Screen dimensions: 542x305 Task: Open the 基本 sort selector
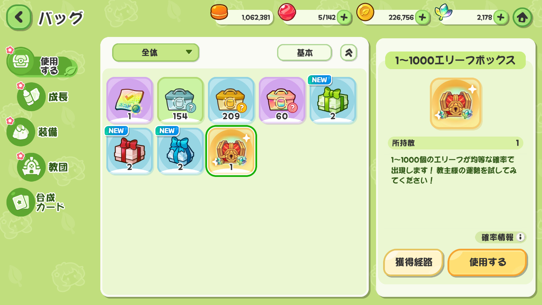pyautogui.click(x=305, y=53)
